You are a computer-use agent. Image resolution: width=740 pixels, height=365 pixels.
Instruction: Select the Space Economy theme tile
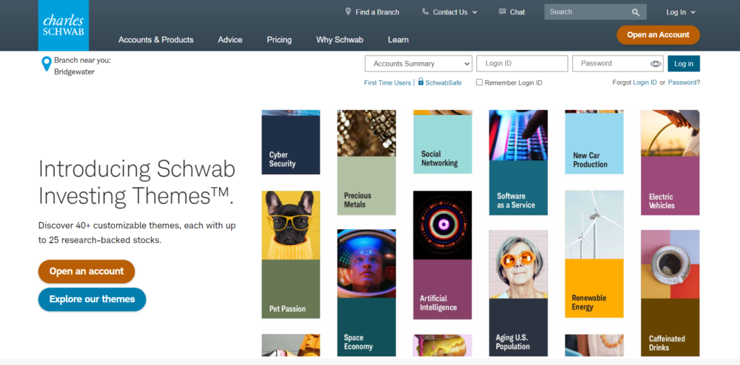click(366, 293)
